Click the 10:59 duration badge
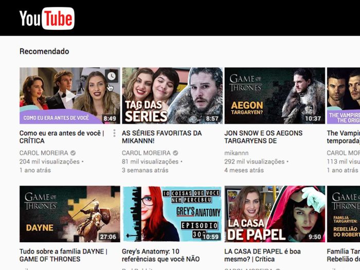The width and height of the screenshot is (360, 270). tap(211, 237)
